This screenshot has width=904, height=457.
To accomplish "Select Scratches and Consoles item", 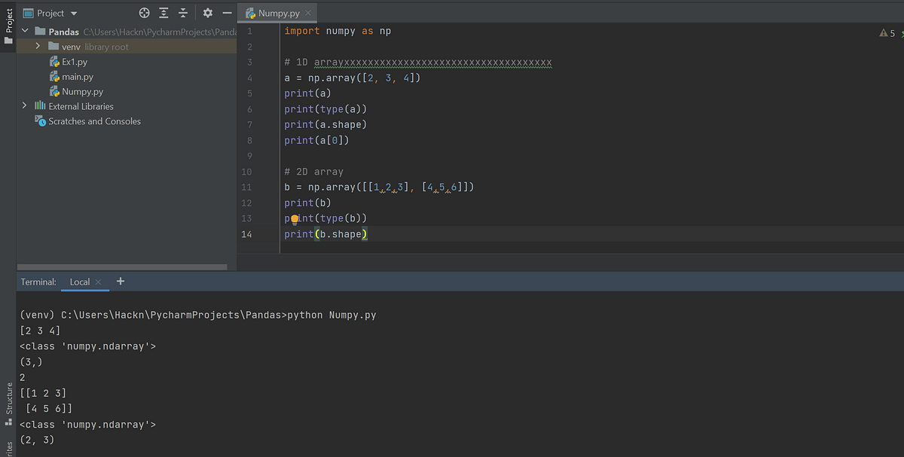I will 88,121.
